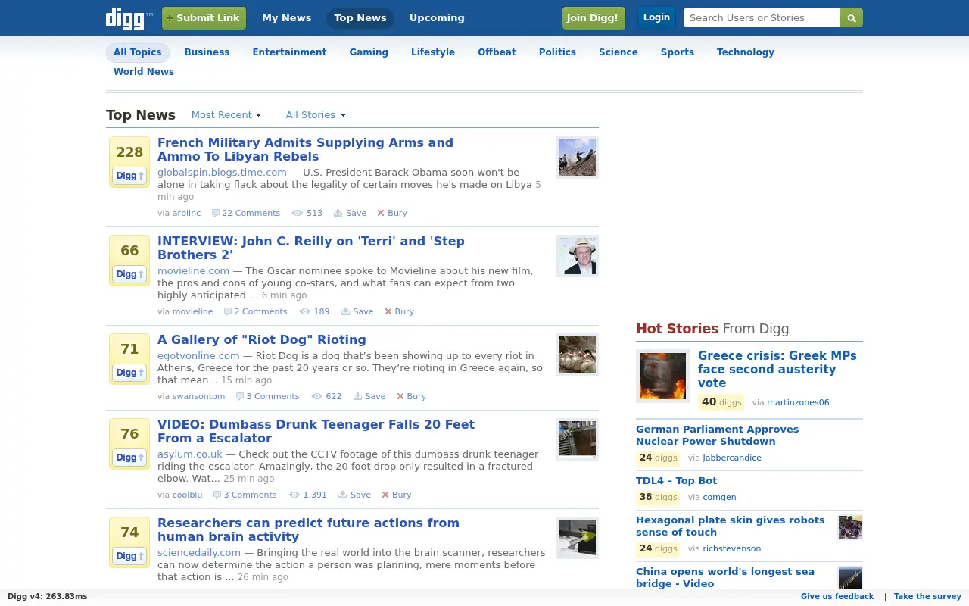Digg the Riot Dog gallery story
The height and width of the screenshot is (606, 969).
pos(129,373)
